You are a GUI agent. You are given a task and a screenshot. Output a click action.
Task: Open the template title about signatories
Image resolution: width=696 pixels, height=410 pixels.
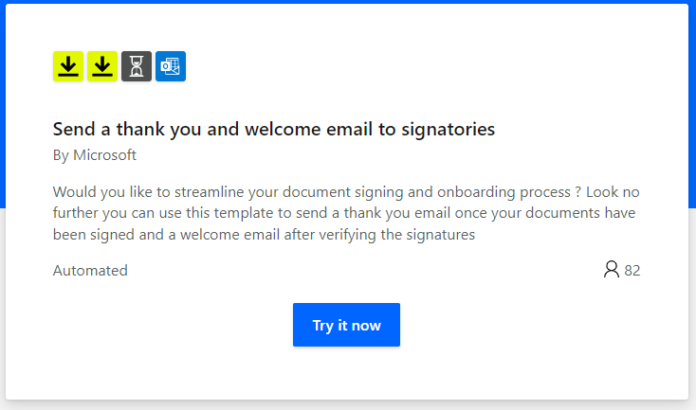coord(274,129)
